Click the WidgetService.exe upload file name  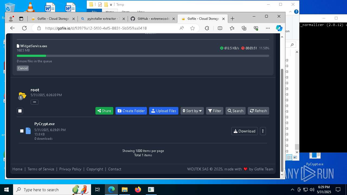(34, 46)
